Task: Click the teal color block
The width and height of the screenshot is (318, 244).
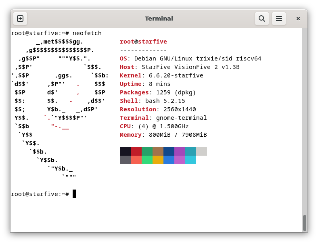Action: [190, 151]
